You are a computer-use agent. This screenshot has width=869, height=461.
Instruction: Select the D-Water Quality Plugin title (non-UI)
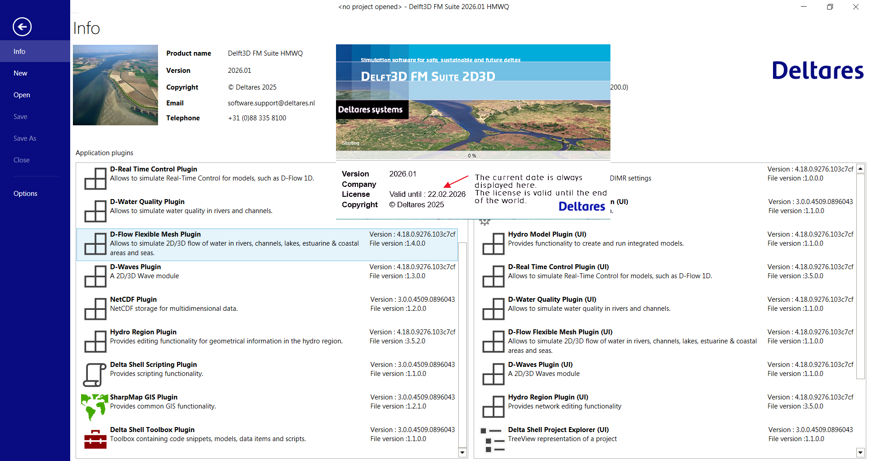147,202
